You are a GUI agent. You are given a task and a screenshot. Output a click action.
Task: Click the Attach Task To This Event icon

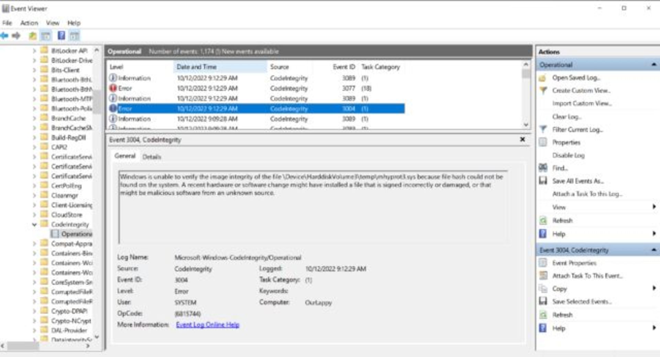click(543, 276)
